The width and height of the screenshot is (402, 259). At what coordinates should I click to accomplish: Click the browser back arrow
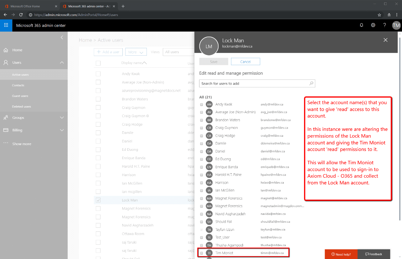coord(5,15)
